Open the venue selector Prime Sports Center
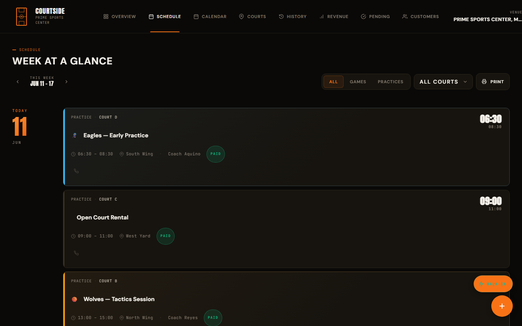The image size is (522, 326). 487,16
